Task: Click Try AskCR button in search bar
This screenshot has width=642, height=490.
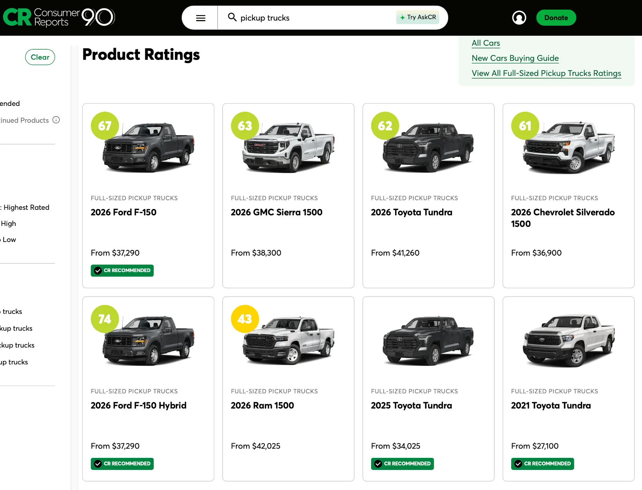Action: pyautogui.click(x=417, y=17)
